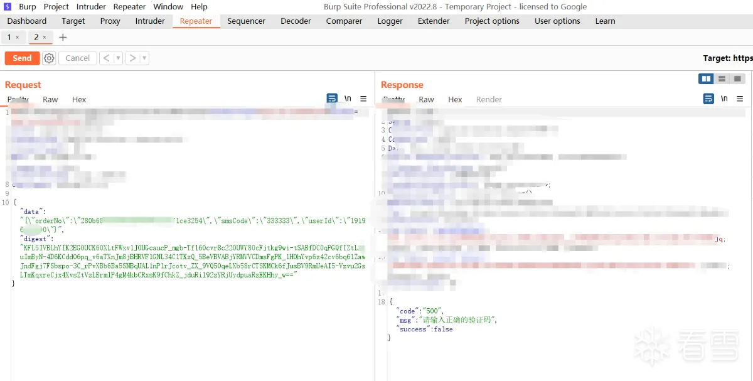Go back to previous request in history

pos(106,58)
